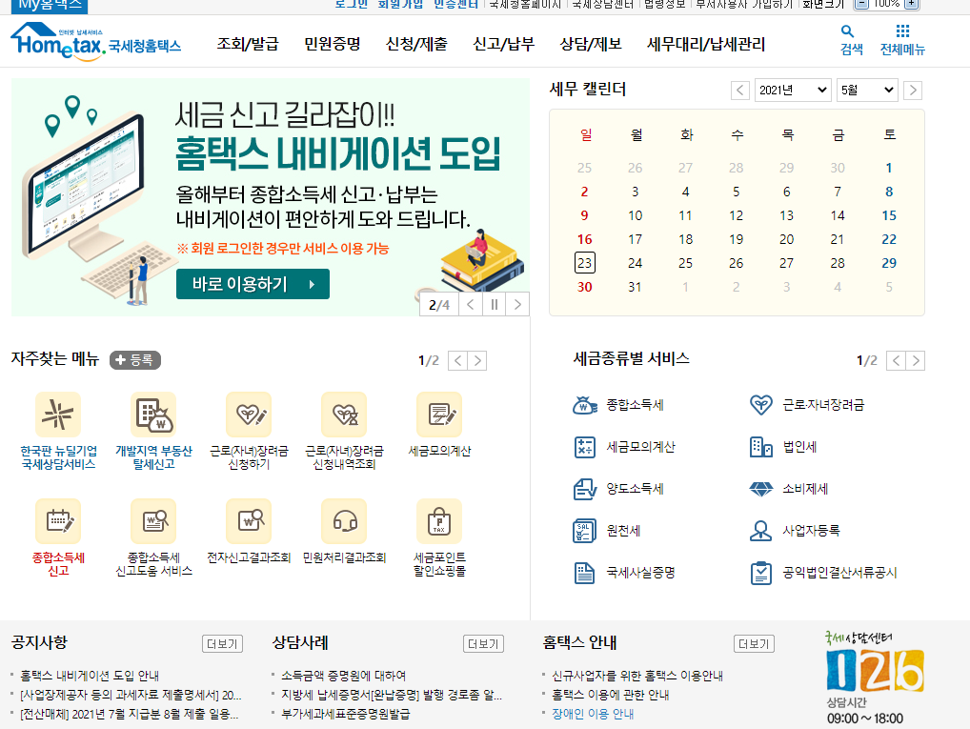Click 더보기 next to 상담사례

pos(483,643)
